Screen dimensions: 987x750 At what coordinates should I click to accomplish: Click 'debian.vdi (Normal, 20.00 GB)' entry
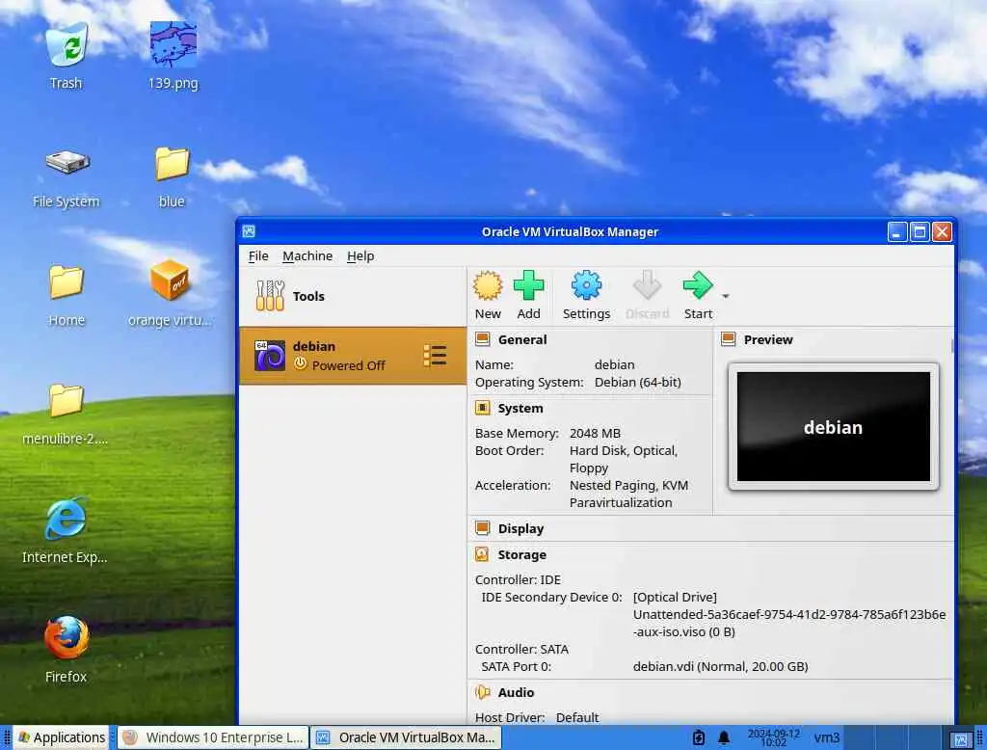click(721, 666)
